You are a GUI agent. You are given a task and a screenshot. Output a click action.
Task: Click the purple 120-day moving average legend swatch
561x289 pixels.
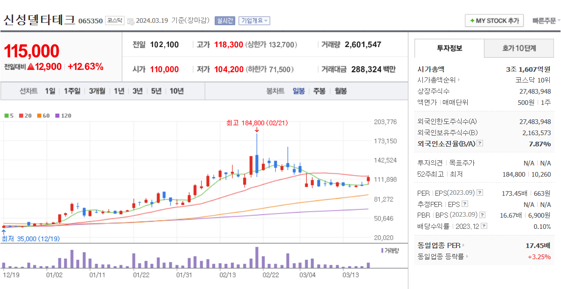coord(57,116)
